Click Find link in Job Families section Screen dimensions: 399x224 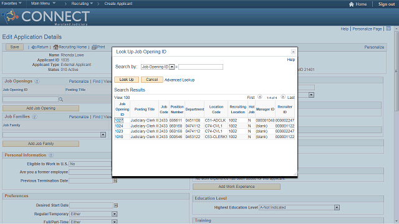click(97, 117)
